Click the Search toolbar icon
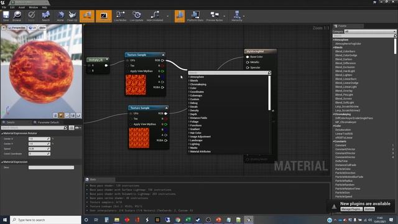Image resolution: width=398 pixels, height=224 pixels. click(x=45, y=16)
